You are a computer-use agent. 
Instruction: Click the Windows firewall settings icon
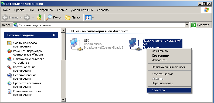coord(9,51)
